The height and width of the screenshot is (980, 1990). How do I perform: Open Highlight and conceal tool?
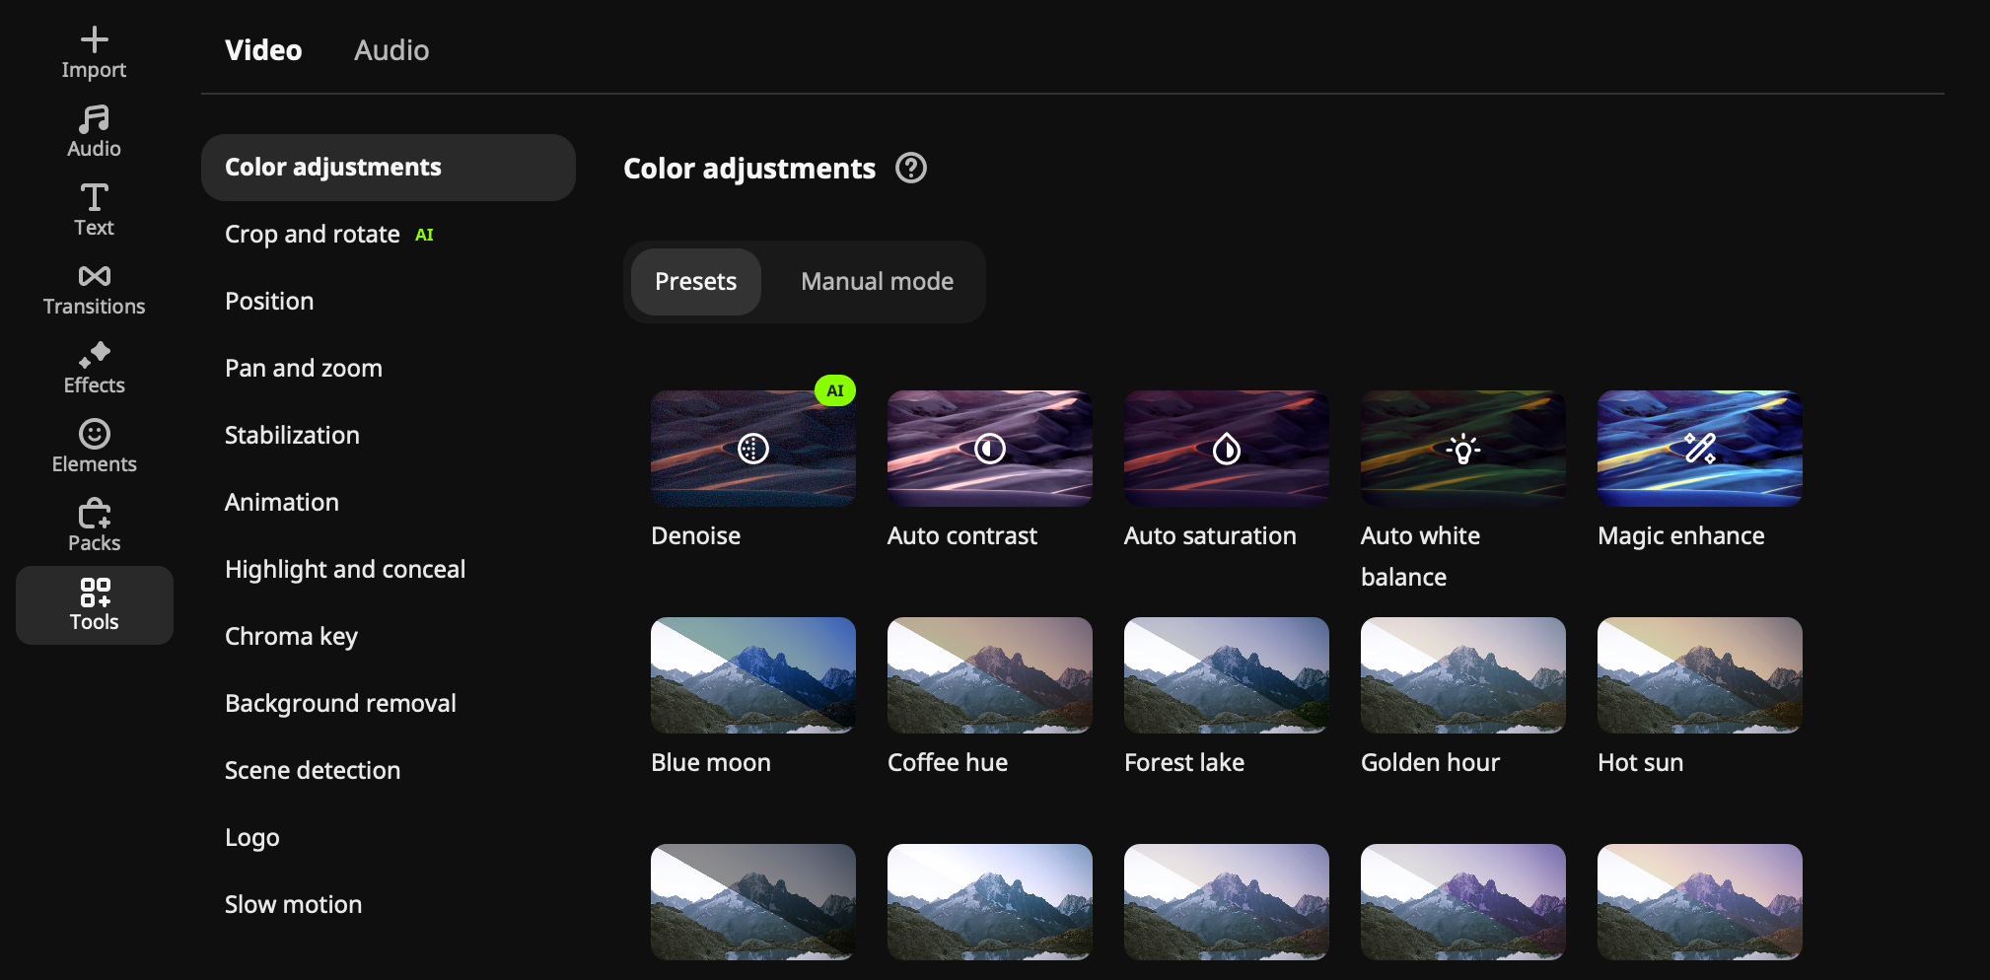point(389,570)
